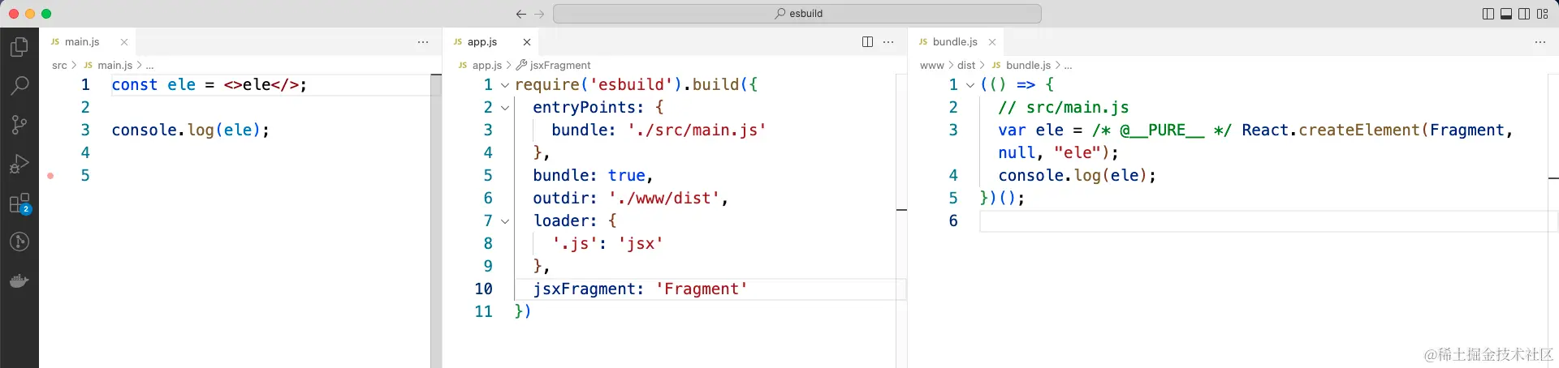Image resolution: width=1559 pixels, height=368 pixels.
Task: Collapse entryPoints fold on app.js line 2
Action: pyautogui.click(x=505, y=108)
